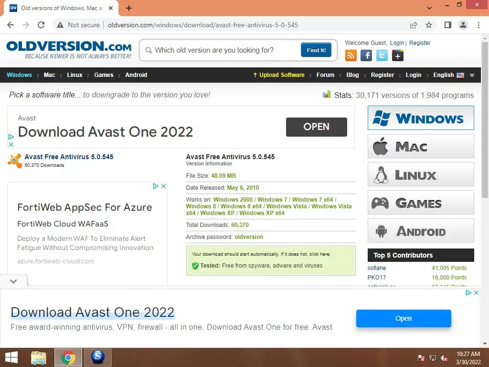Collapse the bottom ad with chevron

tap(13, 281)
